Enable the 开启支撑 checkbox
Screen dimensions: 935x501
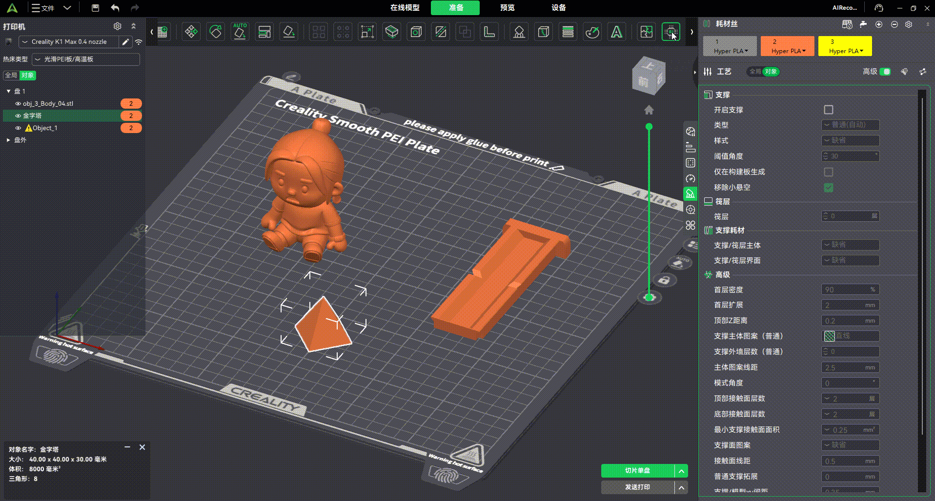828,110
